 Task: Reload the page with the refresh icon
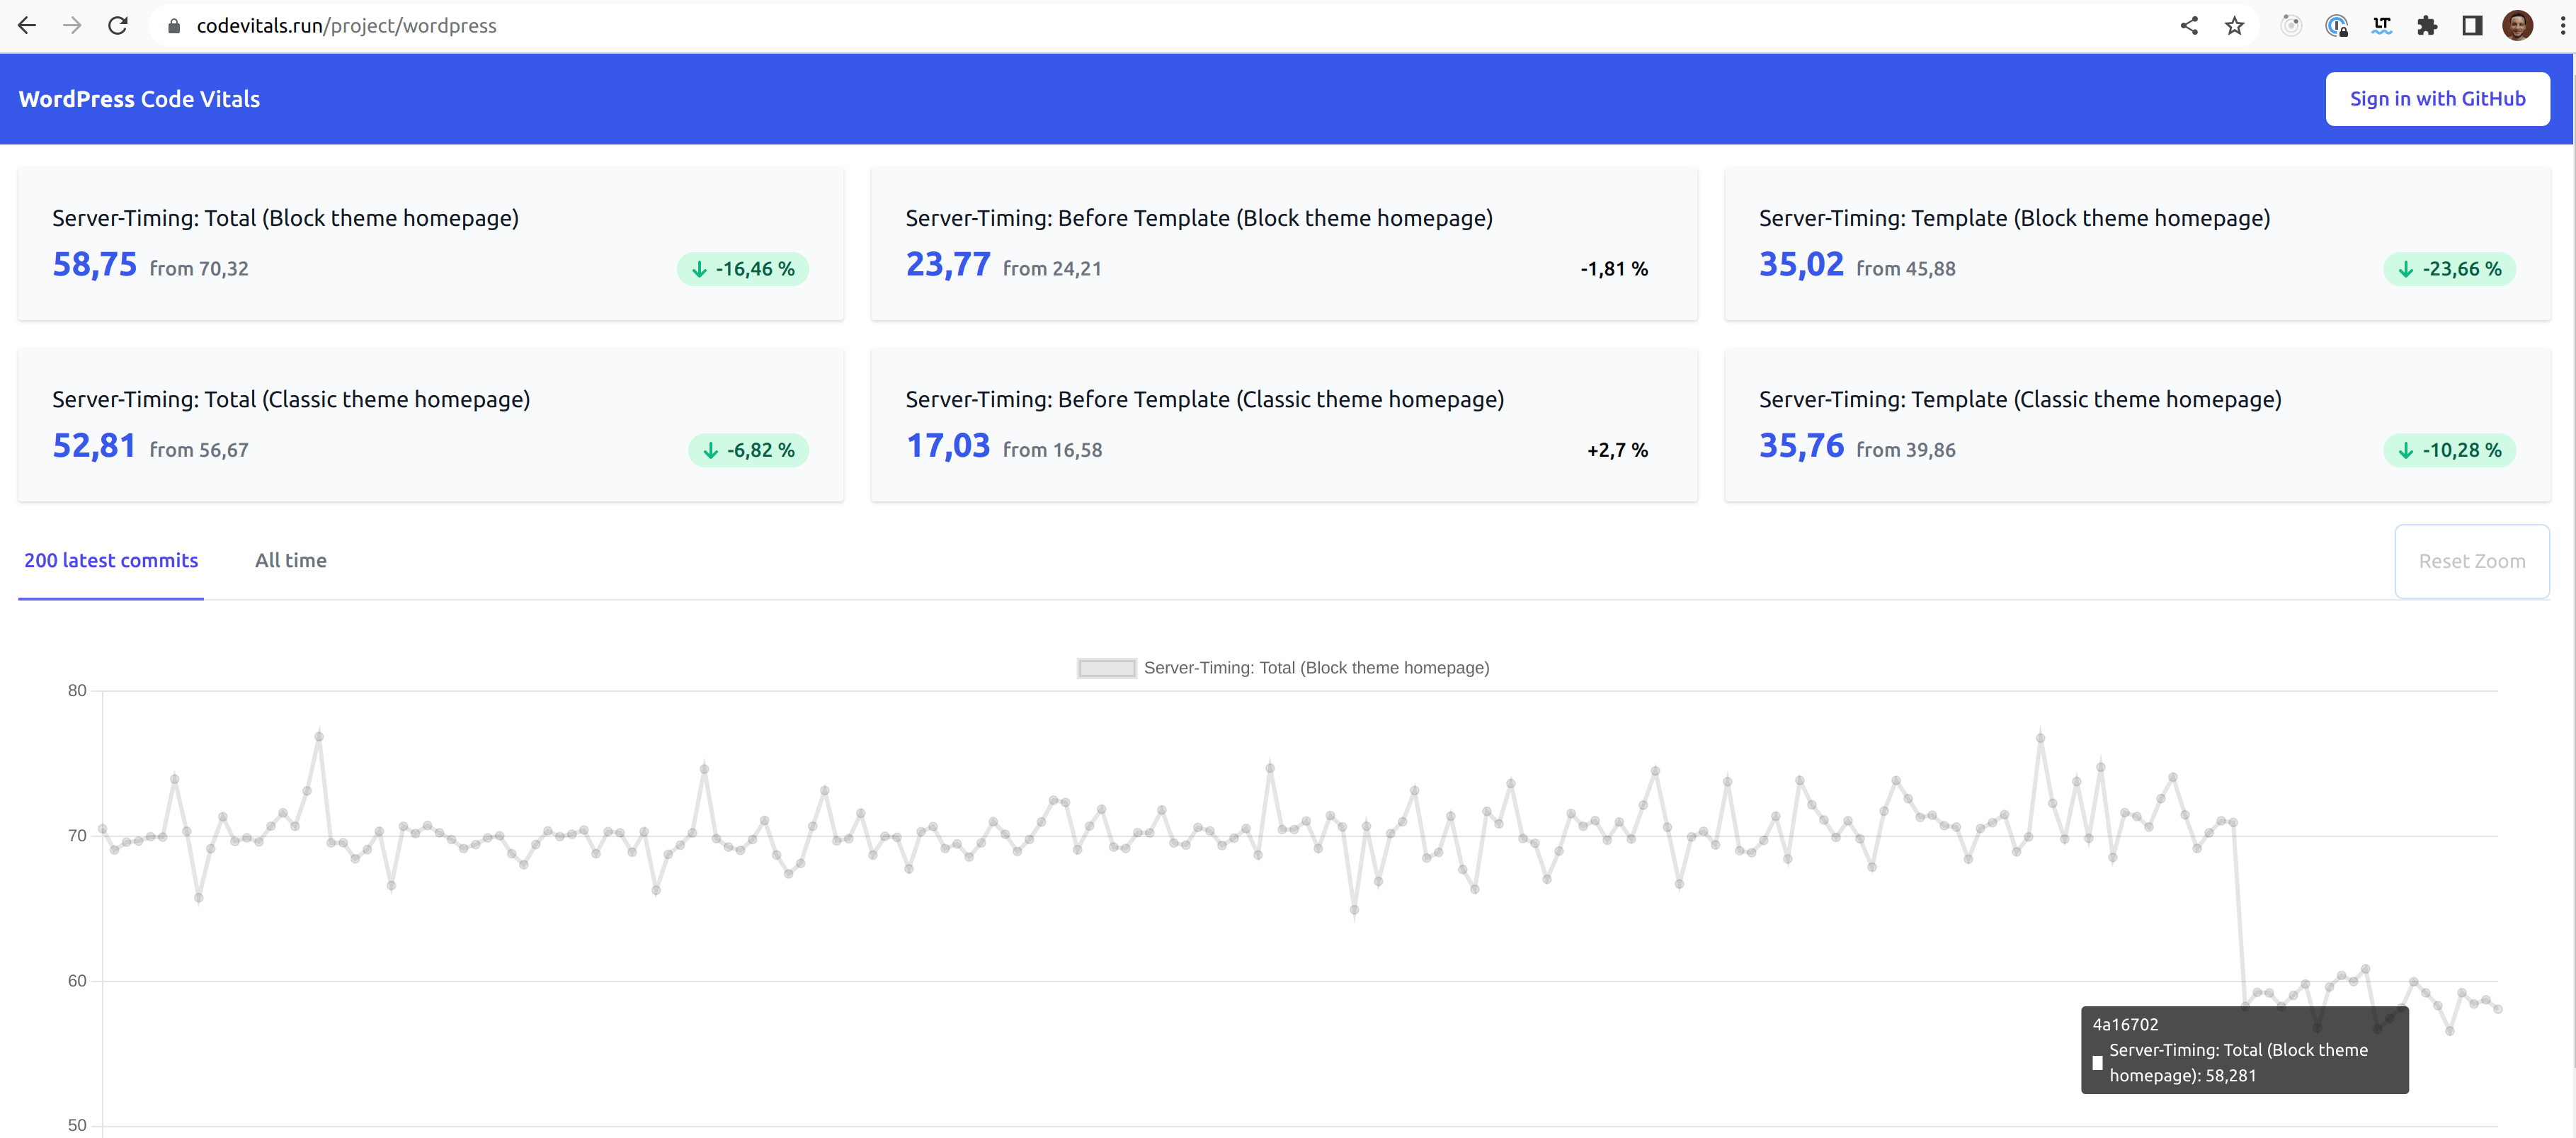tap(118, 26)
